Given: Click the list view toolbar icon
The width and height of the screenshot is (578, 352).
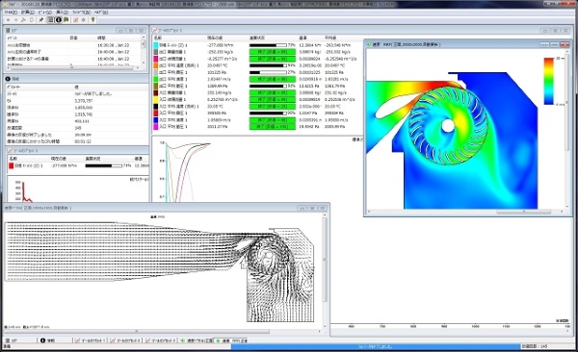Looking at the screenshot, I should [x=51, y=20].
